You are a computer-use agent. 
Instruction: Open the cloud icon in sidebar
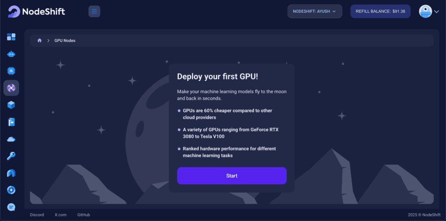tap(11, 139)
